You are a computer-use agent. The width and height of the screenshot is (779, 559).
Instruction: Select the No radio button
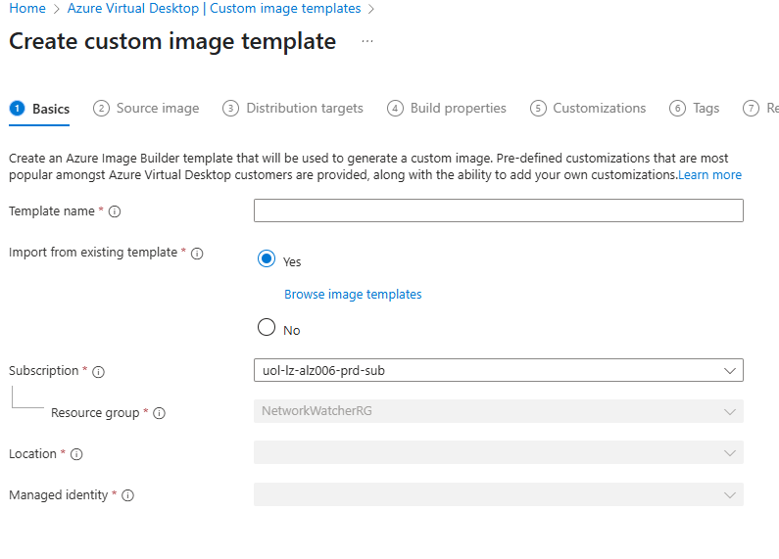(x=267, y=328)
